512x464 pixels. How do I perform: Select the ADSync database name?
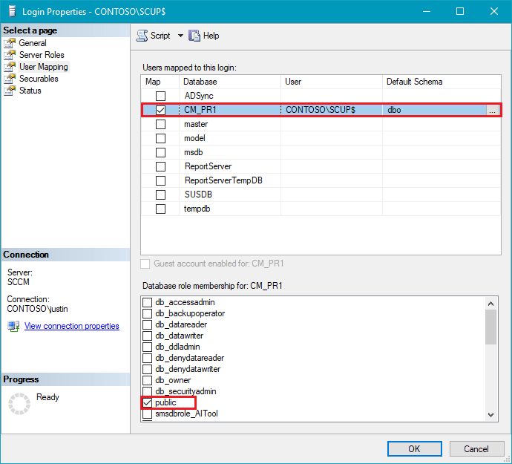point(199,96)
